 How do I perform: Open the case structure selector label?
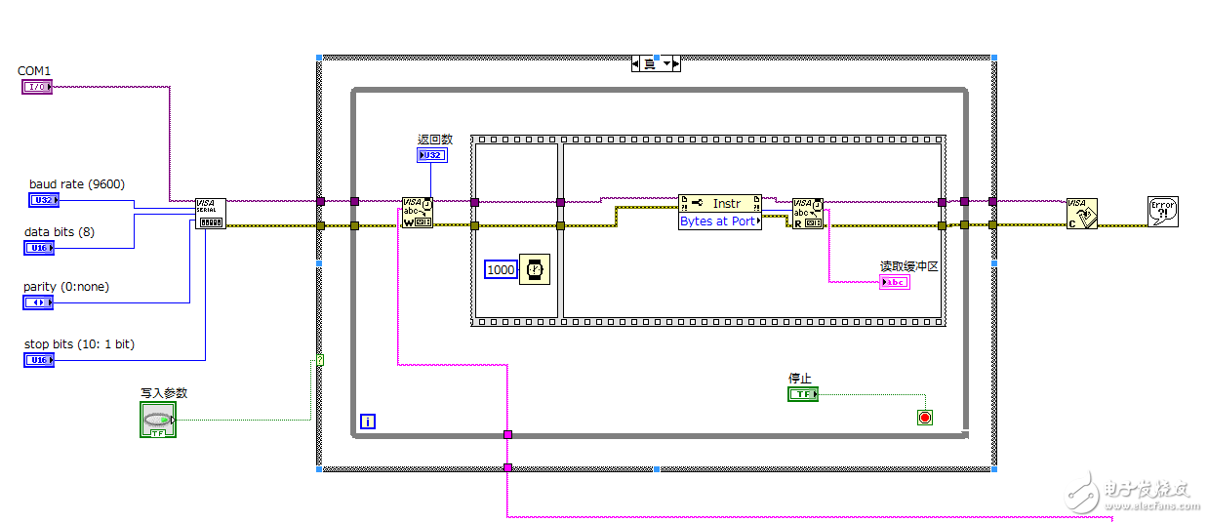(x=656, y=63)
